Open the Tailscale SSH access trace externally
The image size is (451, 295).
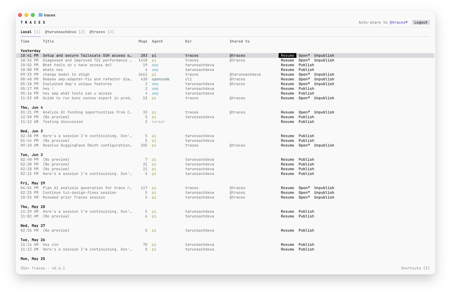(304, 56)
